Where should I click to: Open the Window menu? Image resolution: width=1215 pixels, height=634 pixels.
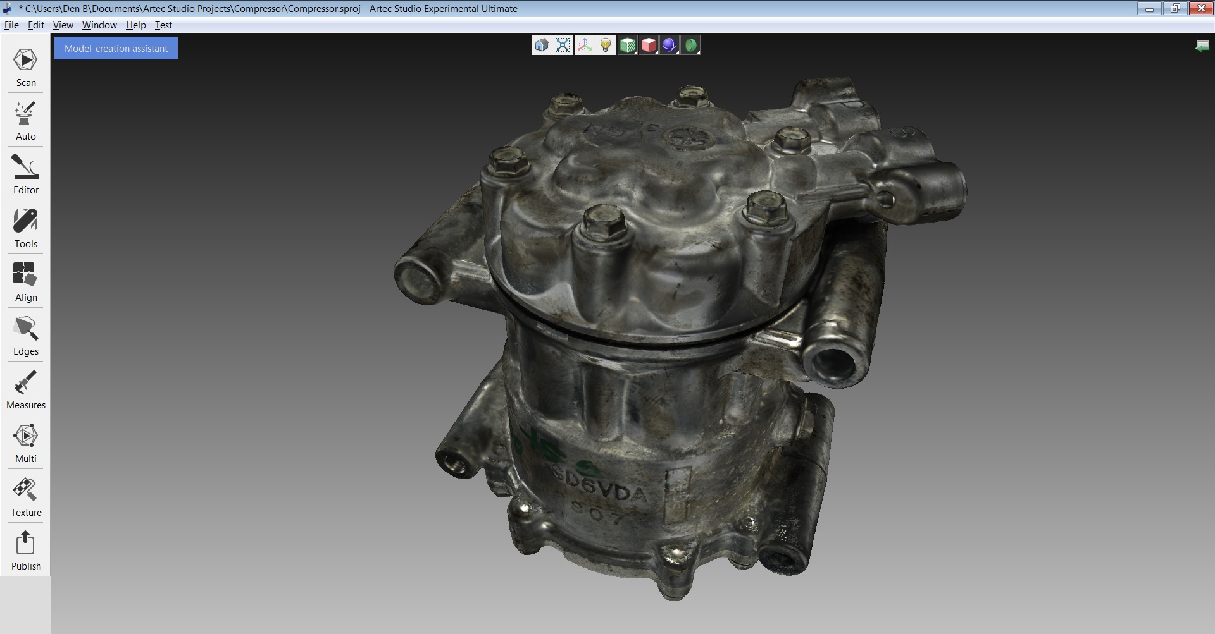[99, 25]
